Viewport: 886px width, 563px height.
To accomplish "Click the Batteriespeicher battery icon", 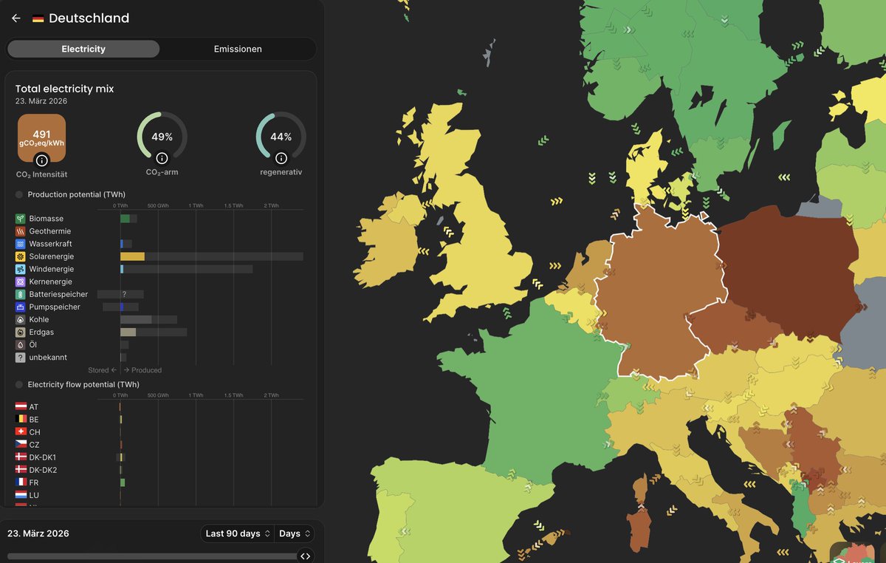I will [x=21, y=294].
